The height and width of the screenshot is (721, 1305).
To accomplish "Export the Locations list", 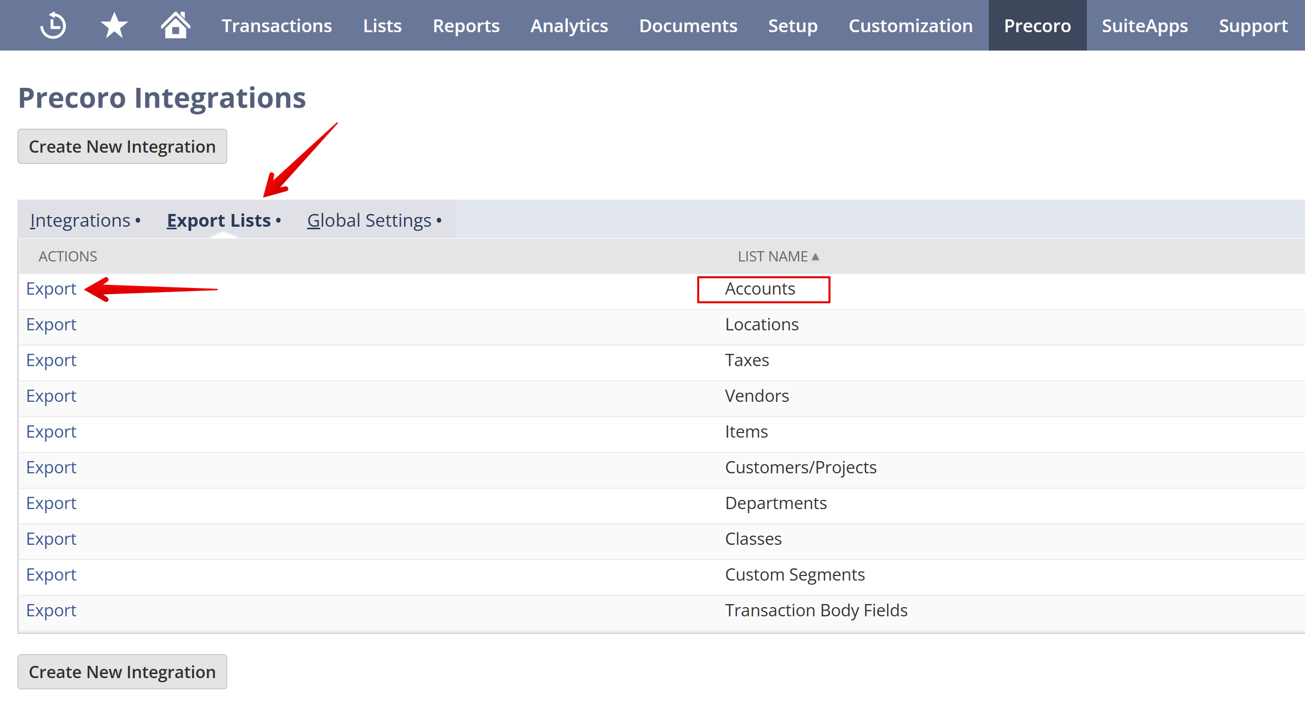I will tap(51, 325).
